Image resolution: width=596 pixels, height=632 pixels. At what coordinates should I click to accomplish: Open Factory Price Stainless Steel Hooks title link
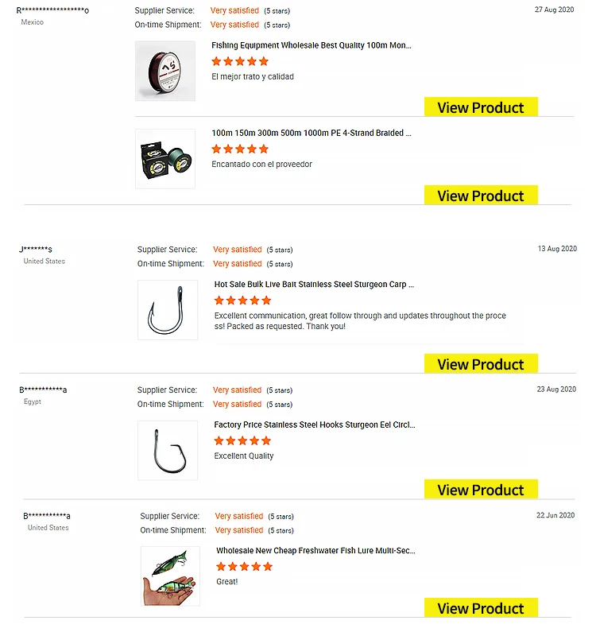point(314,425)
